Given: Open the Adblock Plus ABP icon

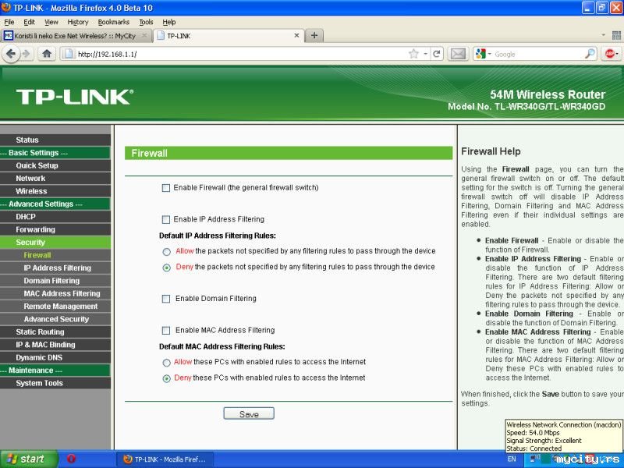Looking at the screenshot, I should [609, 54].
